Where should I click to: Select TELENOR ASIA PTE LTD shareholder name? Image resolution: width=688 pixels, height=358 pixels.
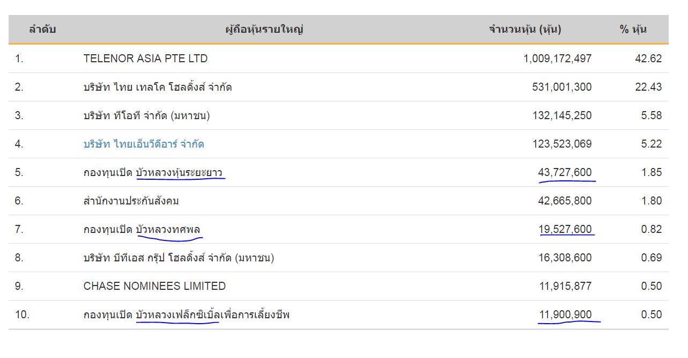(x=145, y=59)
